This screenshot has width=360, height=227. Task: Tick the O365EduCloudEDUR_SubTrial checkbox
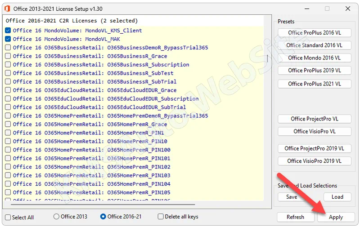(8, 107)
